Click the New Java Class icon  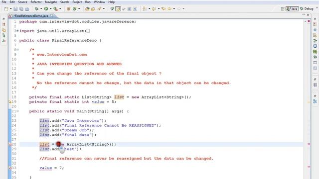[74, 9]
